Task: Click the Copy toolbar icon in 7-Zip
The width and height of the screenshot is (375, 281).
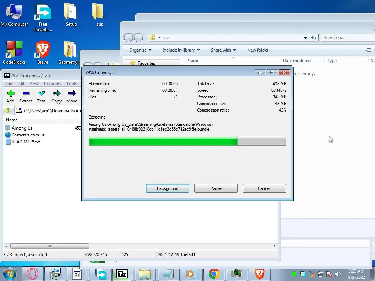Action: [x=56, y=96]
